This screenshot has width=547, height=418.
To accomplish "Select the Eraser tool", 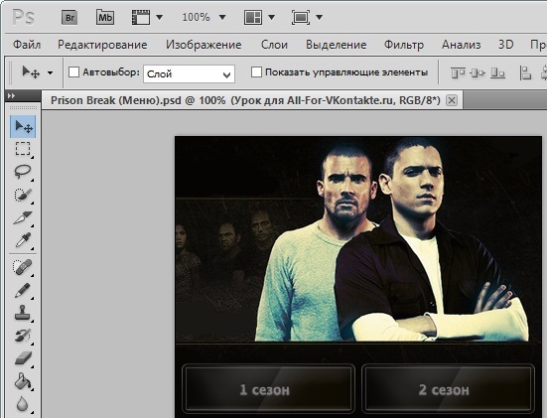I will click(23, 358).
